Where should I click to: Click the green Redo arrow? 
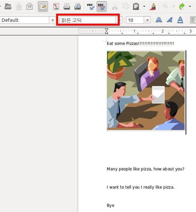pyautogui.click(x=182, y=6)
